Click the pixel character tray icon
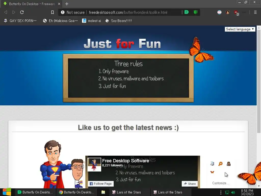This screenshot has width=261, height=196. [229, 164]
